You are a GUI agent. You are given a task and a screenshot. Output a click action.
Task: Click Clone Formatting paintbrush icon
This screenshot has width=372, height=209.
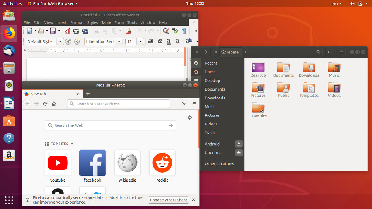click(129, 31)
